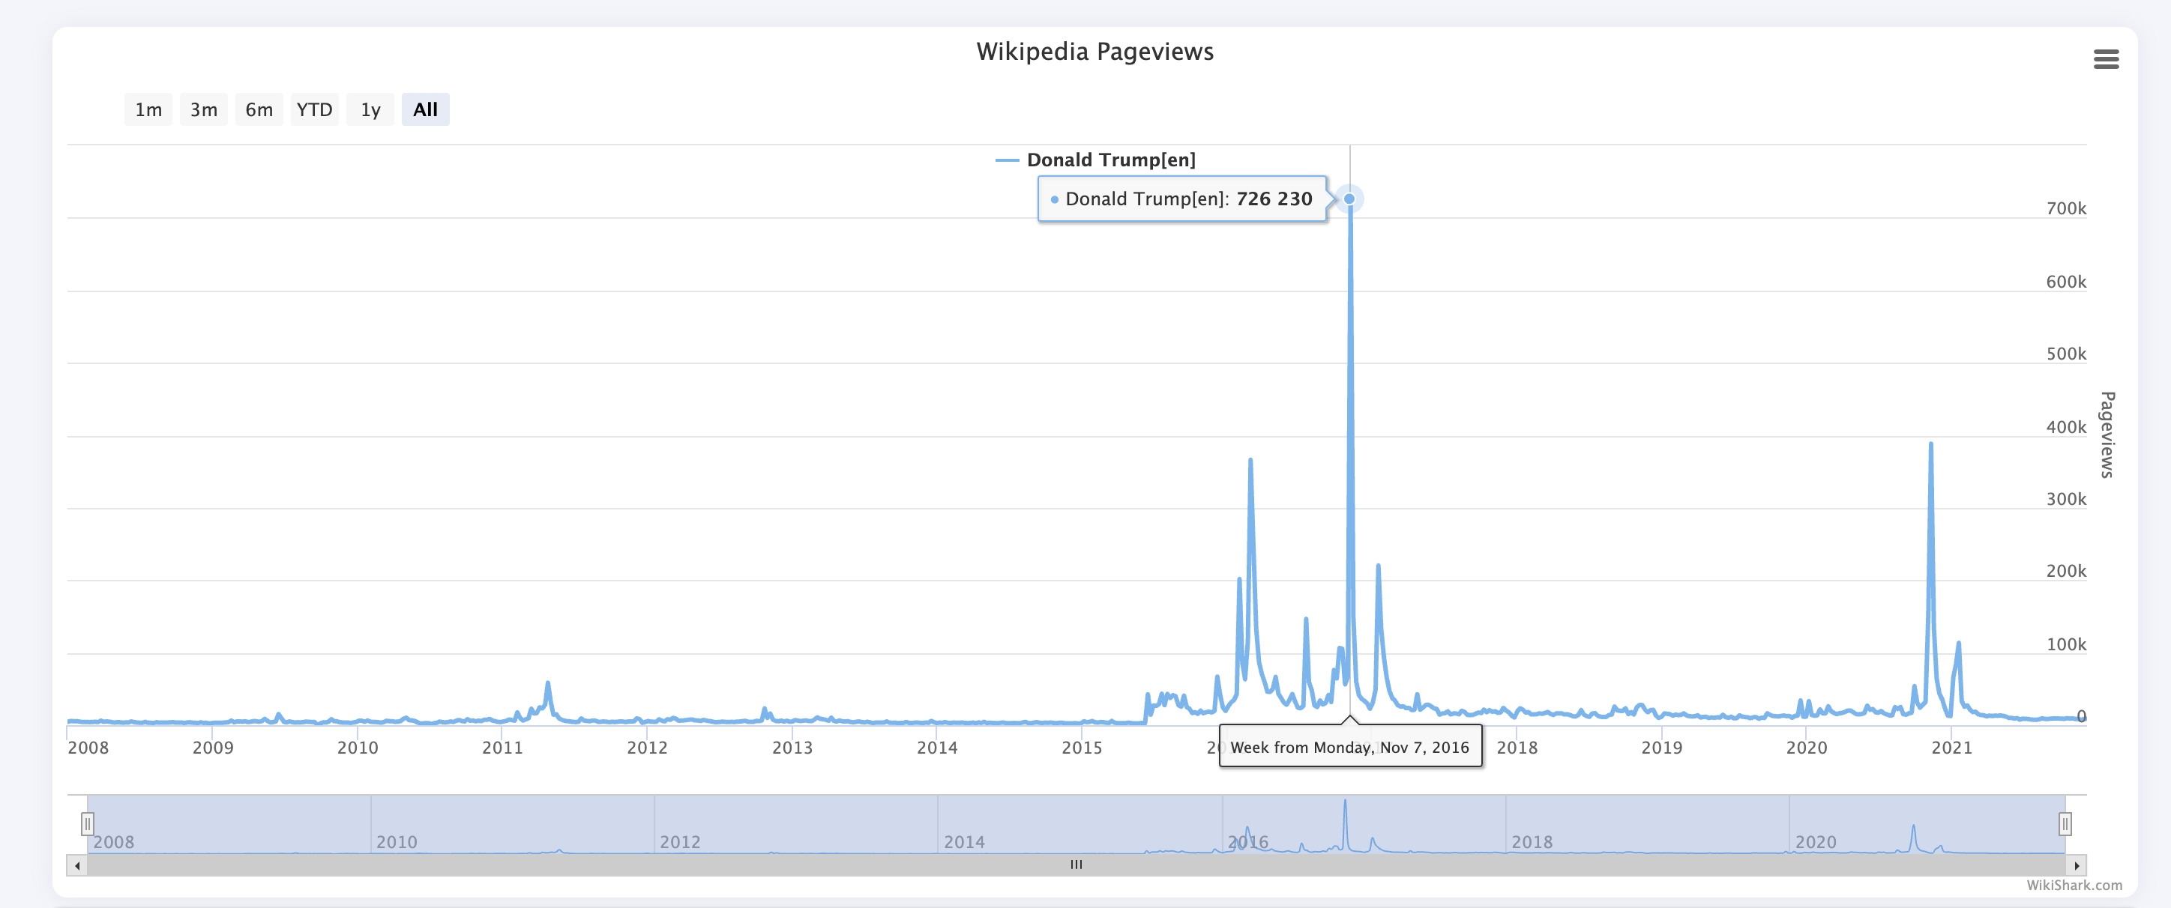Viewport: 2171px width, 908px height.
Task: Click the highlighted Nov 2016 peak data point
Action: point(1349,199)
